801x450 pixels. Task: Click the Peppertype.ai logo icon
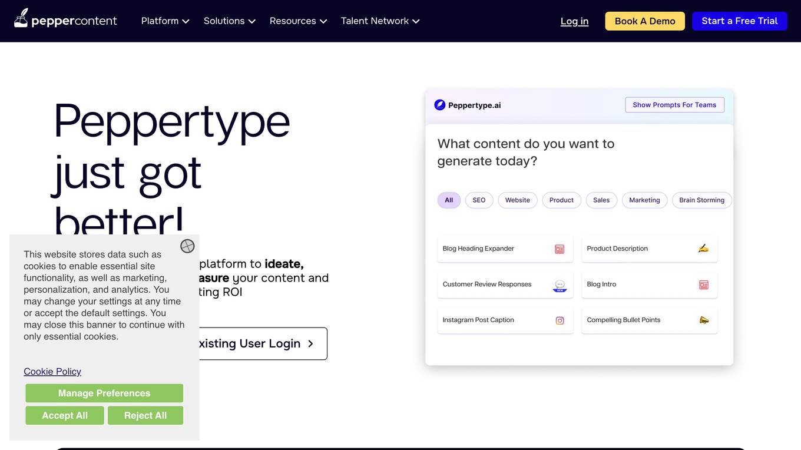click(x=440, y=105)
